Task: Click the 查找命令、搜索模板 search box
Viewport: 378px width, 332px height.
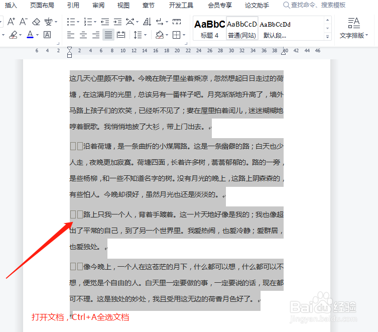Action: pyautogui.click(x=315, y=5)
